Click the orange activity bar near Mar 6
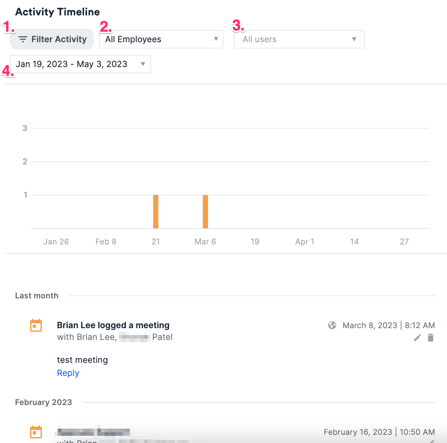 point(206,211)
